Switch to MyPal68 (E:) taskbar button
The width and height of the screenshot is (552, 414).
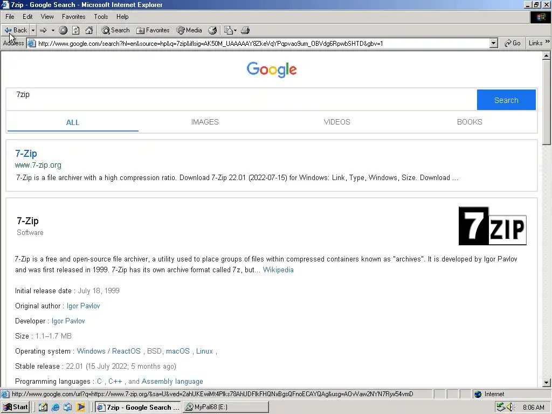pos(226,407)
